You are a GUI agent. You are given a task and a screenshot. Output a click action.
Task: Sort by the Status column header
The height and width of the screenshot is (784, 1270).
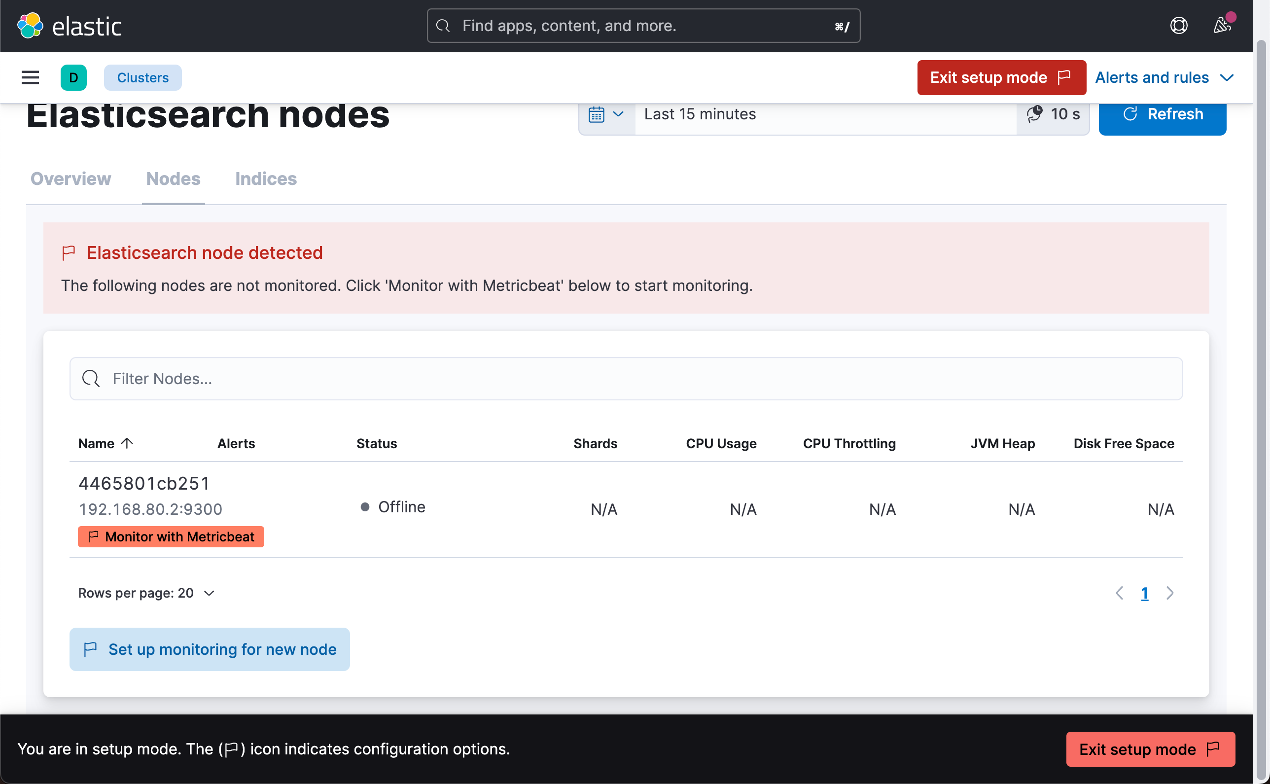tap(376, 443)
